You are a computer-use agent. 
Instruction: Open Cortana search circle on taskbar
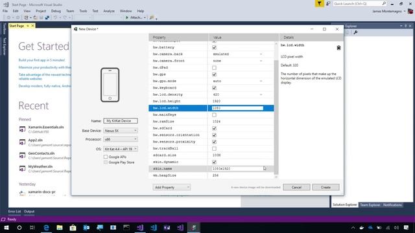pyautogui.click(x=19, y=227)
